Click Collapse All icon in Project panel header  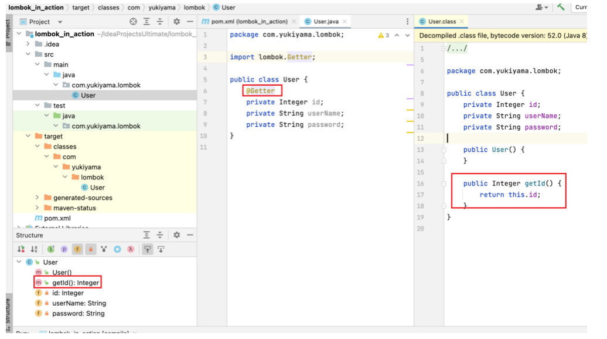coord(160,22)
